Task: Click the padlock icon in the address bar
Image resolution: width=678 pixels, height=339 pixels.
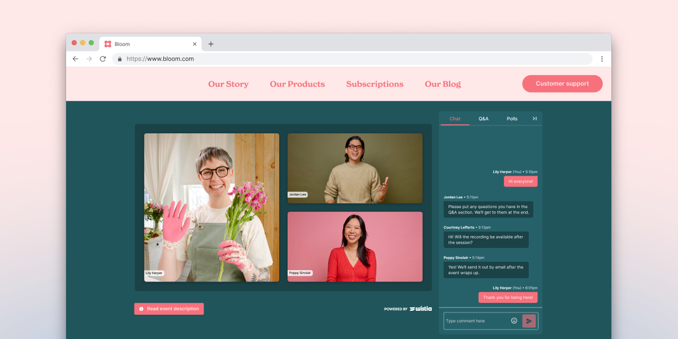Action: [x=119, y=58]
